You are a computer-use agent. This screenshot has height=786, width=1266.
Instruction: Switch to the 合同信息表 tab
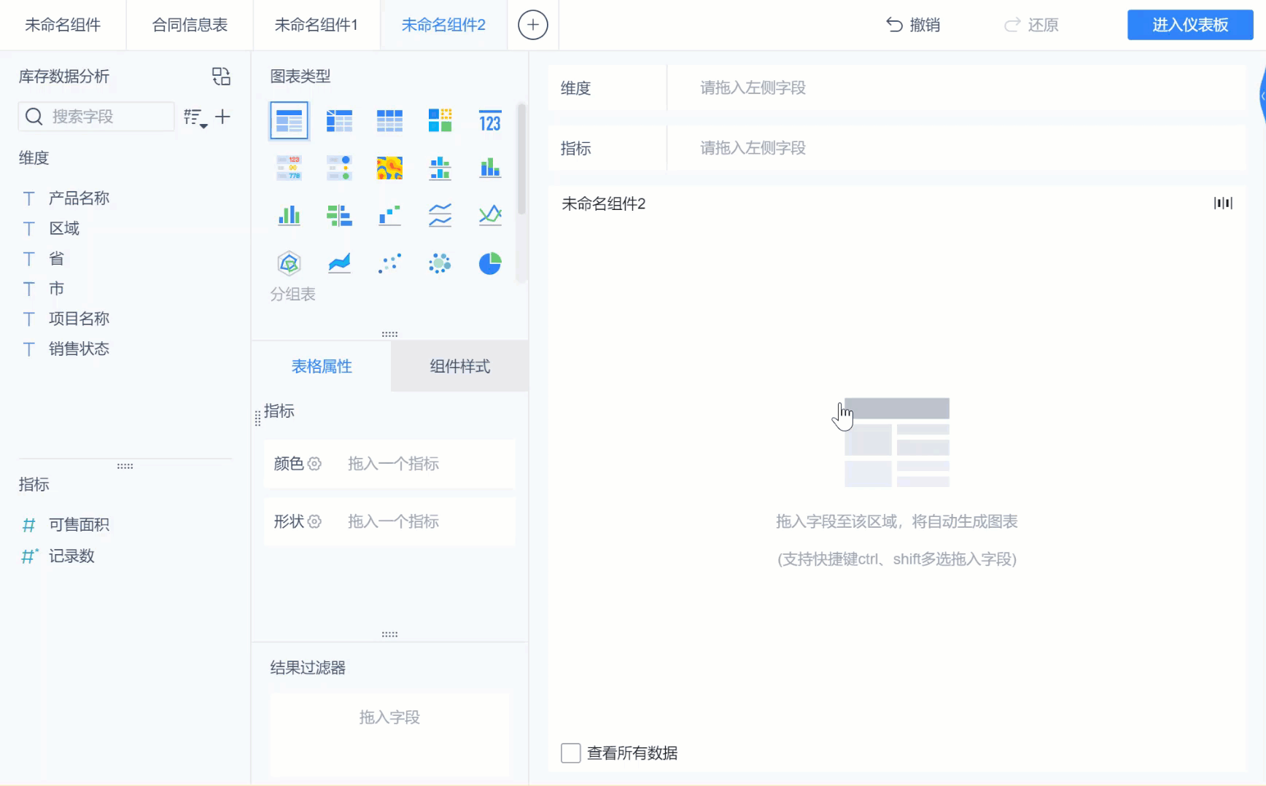pyautogui.click(x=189, y=24)
